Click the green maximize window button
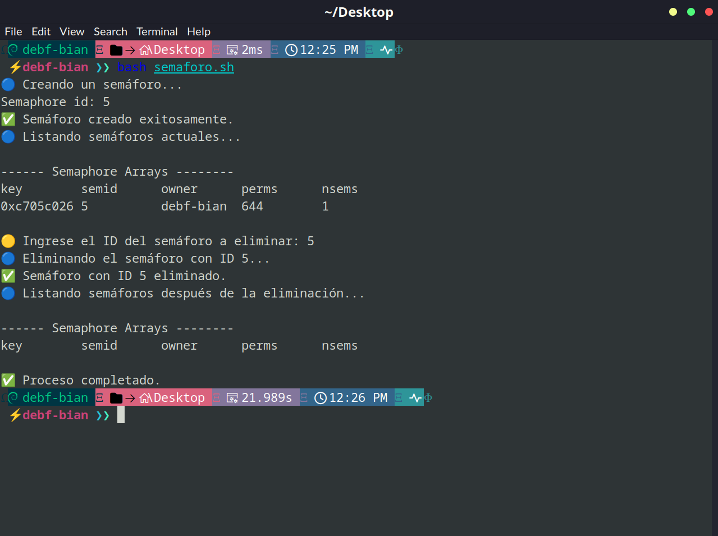 coord(691,12)
